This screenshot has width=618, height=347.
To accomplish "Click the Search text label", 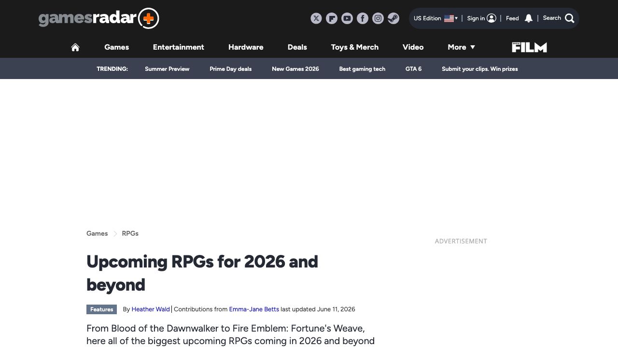I will click(552, 18).
